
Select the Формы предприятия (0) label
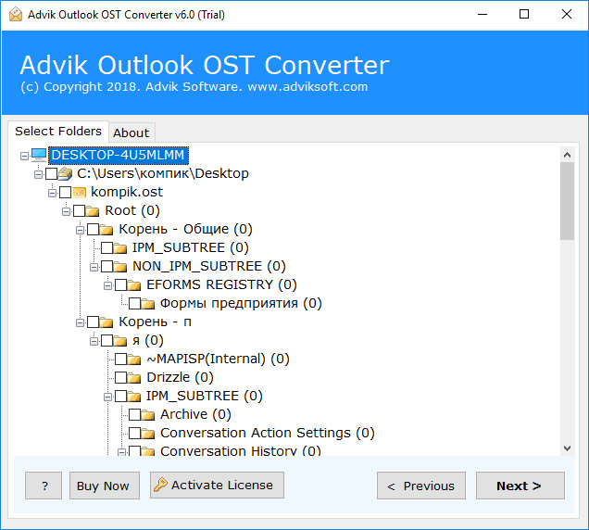click(241, 303)
